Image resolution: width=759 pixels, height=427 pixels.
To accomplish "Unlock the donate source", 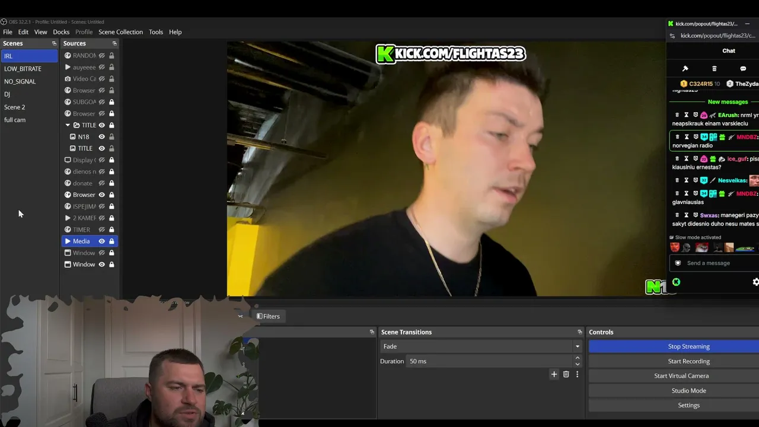I will coord(111,183).
